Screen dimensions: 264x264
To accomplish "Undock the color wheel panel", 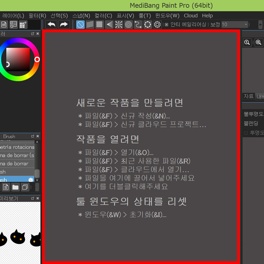I will pyautogui.click(x=33, y=34).
